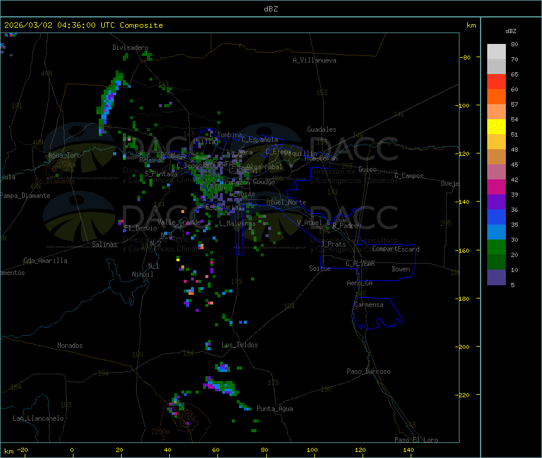This screenshot has width=542, height=458.
Task: Click the A_Villanueva location label
Action: [x=314, y=60]
